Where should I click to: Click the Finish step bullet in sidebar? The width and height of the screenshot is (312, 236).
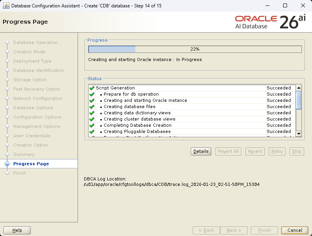(x=7, y=173)
